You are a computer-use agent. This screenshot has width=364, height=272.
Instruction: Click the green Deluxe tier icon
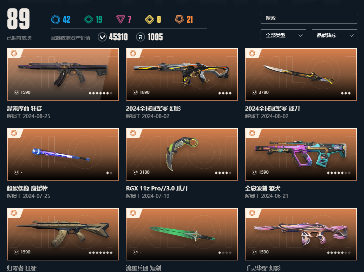(x=89, y=20)
